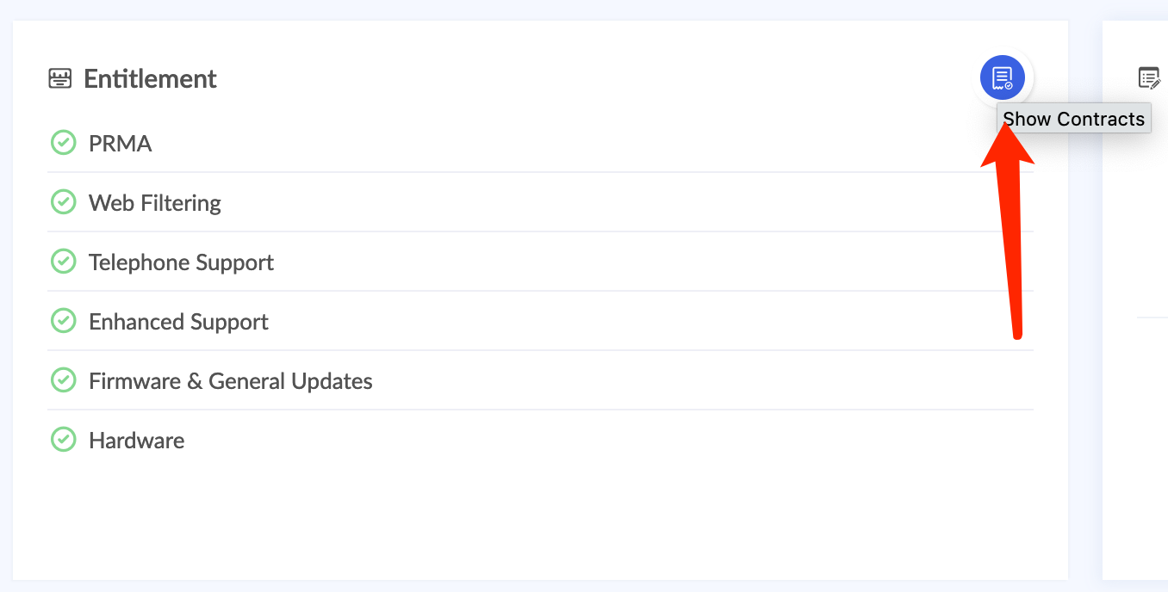1168x592 pixels.
Task: Click the Show Contracts tooltip label
Action: coord(1073,119)
